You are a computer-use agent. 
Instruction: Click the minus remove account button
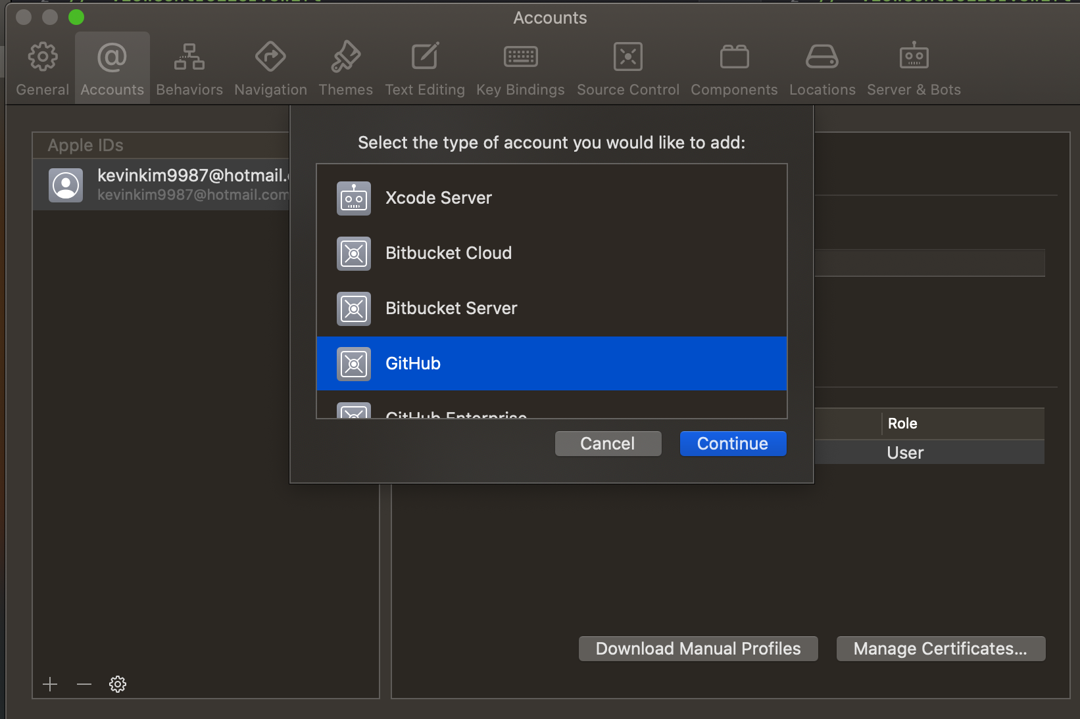pyautogui.click(x=84, y=684)
